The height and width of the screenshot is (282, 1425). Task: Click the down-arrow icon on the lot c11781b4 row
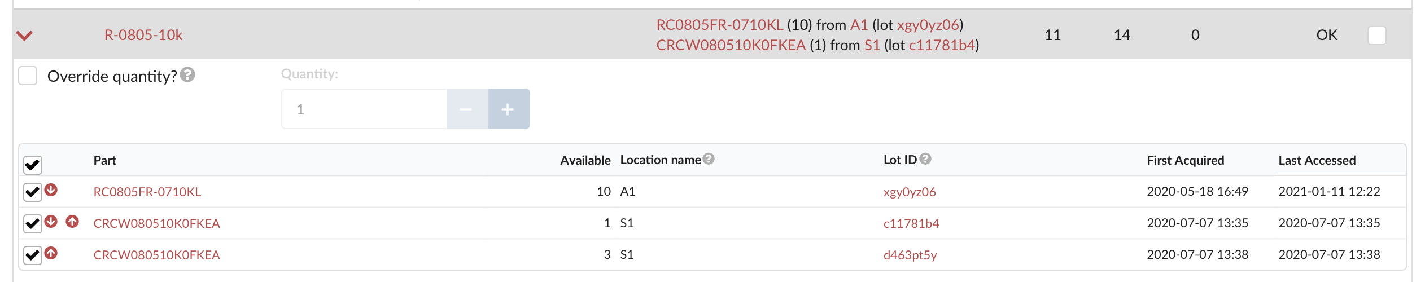click(x=51, y=222)
